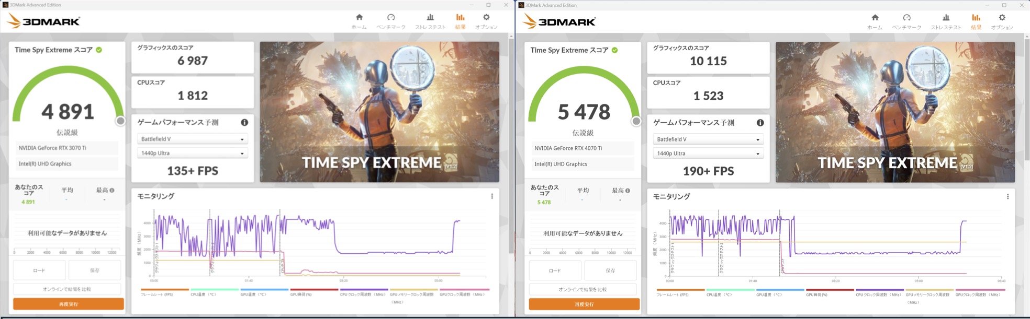Click the yellow GPUメモリークロック周波数 swatch in the 4070 Ti window
Image resolution: width=1030 pixels, height=319 pixels.
[929, 290]
